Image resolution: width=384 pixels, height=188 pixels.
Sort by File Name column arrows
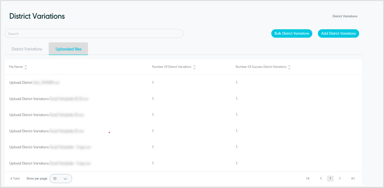(x=26, y=67)
